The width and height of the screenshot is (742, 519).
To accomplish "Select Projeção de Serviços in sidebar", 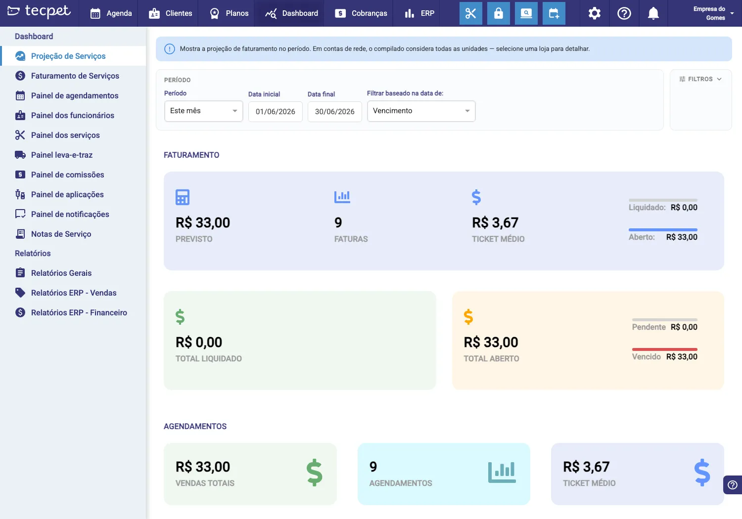I will [x=73, y=56].
